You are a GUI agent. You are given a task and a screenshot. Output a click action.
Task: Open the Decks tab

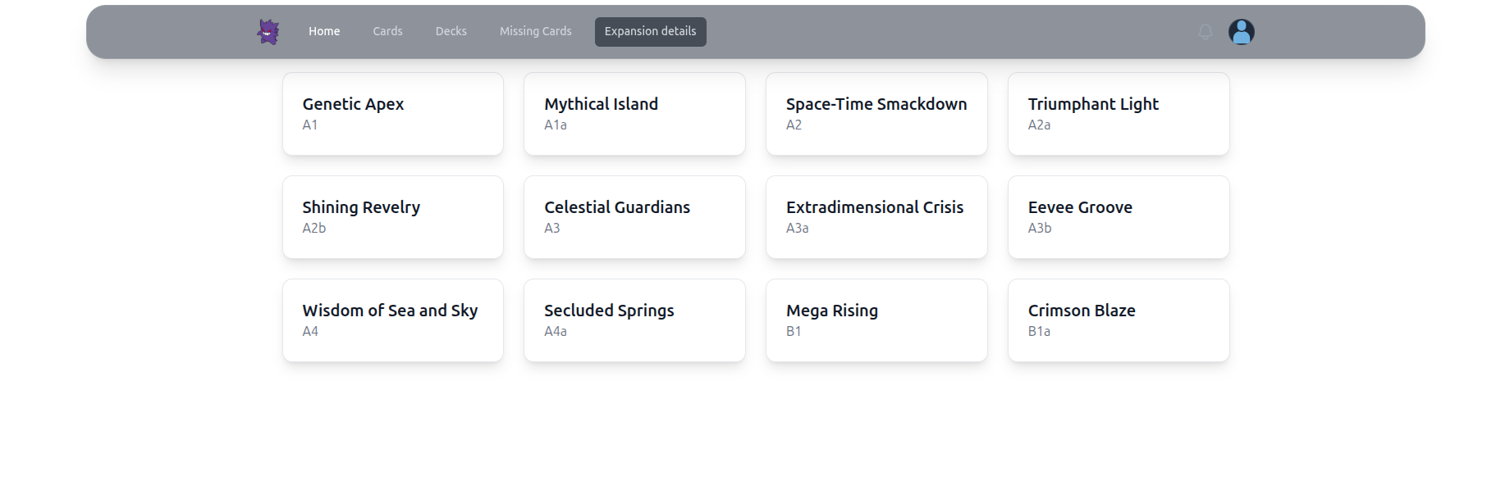point(451,32)
